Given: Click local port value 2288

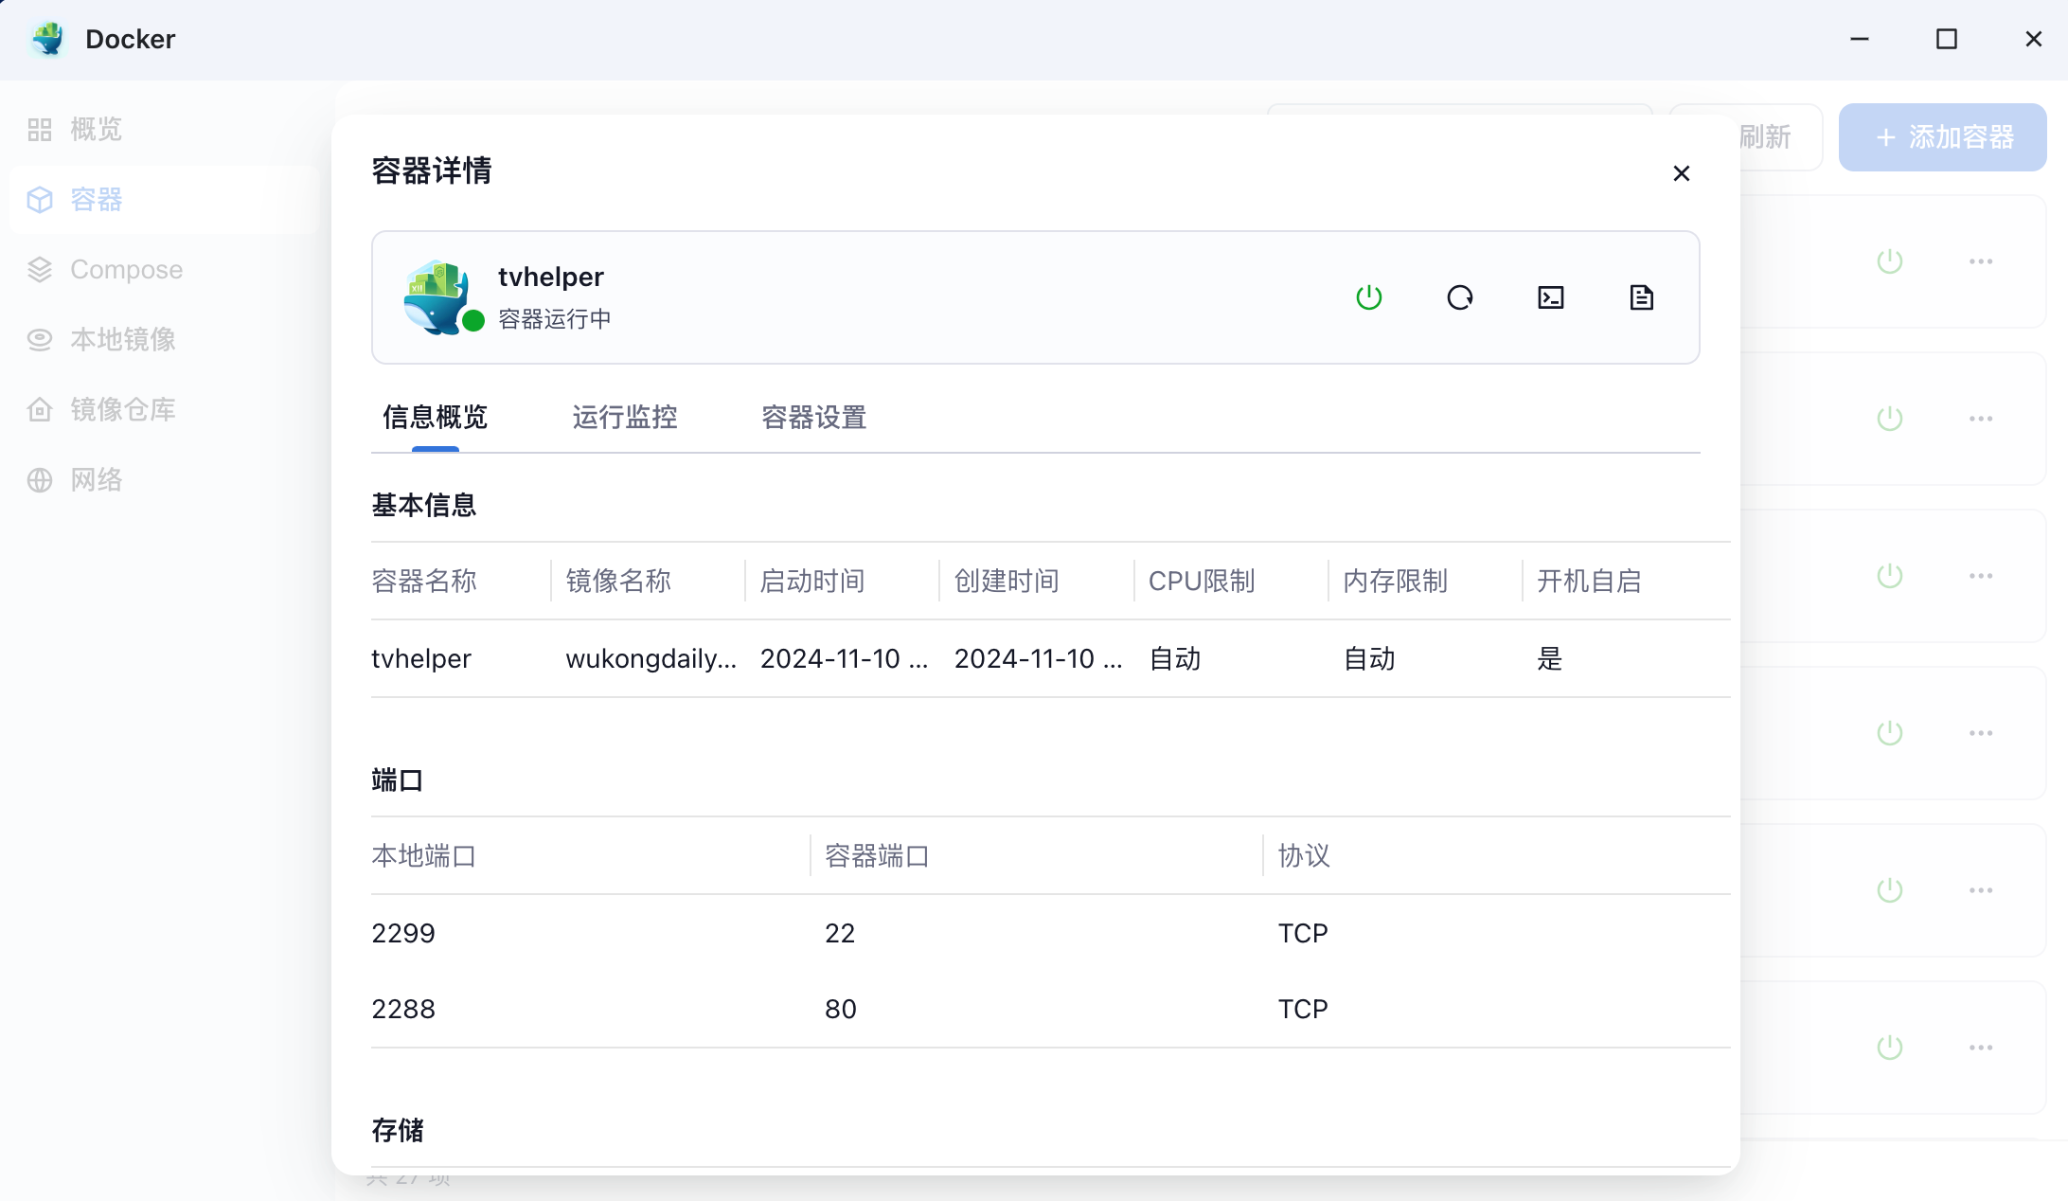Looking at the screenshot, I should (403, 1009).
